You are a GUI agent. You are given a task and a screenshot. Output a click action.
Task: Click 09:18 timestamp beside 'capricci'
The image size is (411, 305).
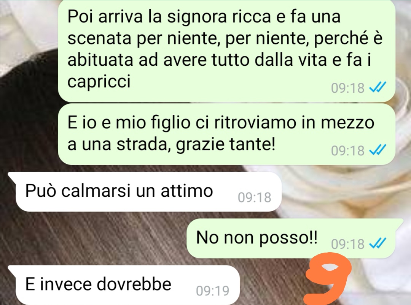click(x=347, y=88)
